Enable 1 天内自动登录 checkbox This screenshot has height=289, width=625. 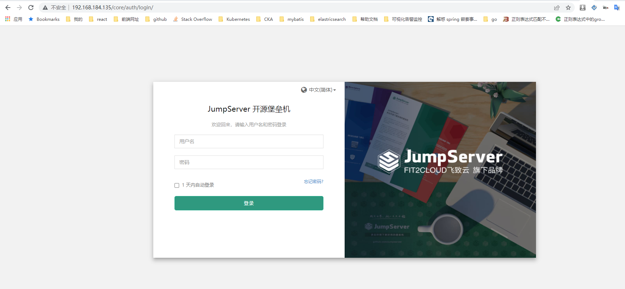click(177, 185)
